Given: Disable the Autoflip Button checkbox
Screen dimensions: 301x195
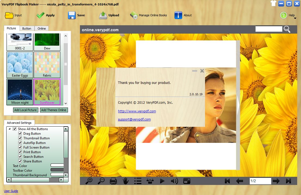Looking at the screenshot, I should click(x=20, y=143).
